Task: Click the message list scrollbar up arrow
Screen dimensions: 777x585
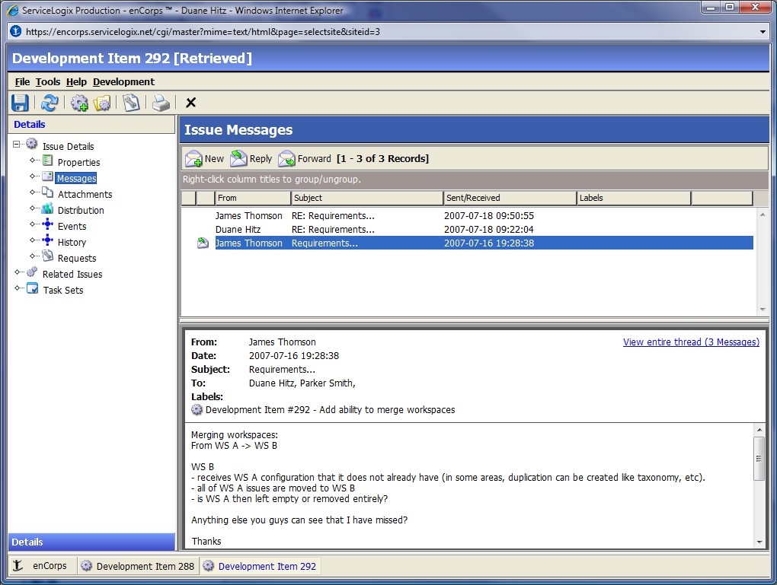Action: point(763,215)
